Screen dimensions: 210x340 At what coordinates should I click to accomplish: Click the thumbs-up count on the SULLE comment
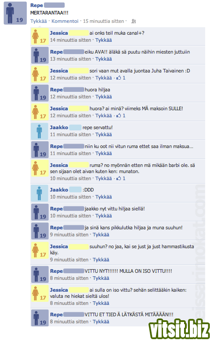(x=124, y=116)
